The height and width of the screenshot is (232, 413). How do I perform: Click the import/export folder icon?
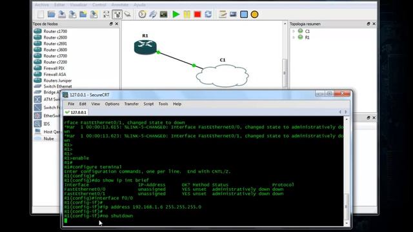[83, 14]
